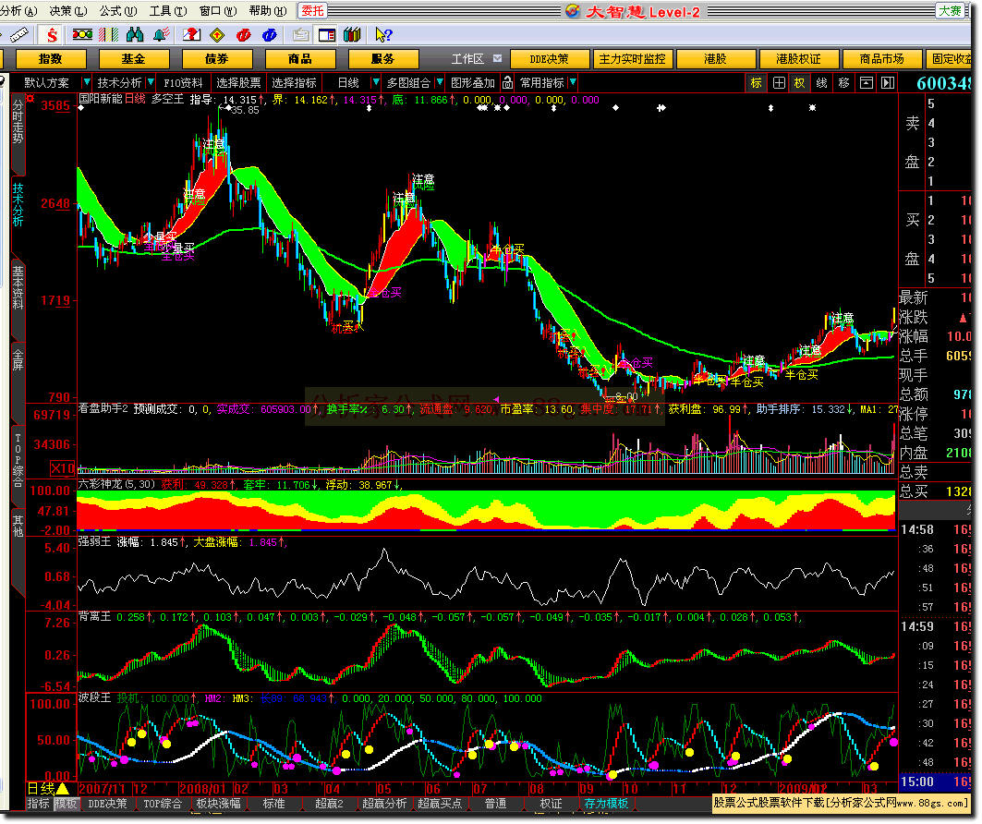The height and width of the screenshot is (824, 982).
Task: Click the yellow triangle beside 日线
Action: (63, 788)
